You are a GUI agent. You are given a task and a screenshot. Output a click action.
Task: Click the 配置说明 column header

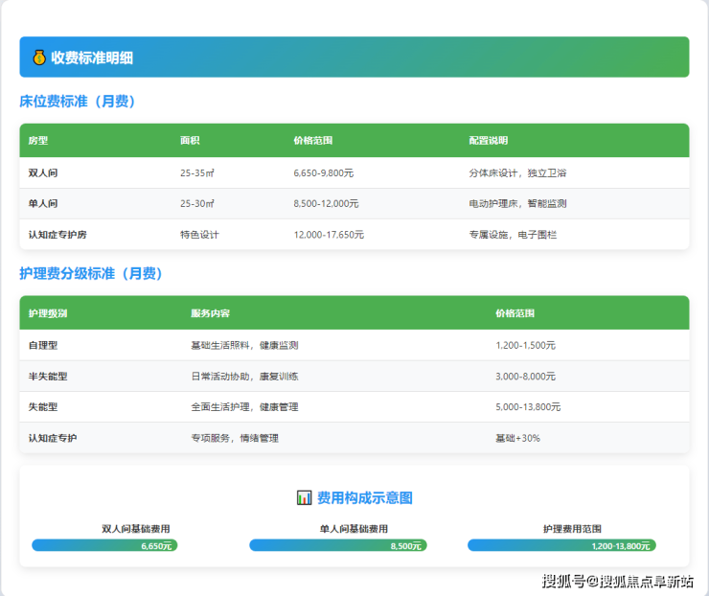coord(488,141)
